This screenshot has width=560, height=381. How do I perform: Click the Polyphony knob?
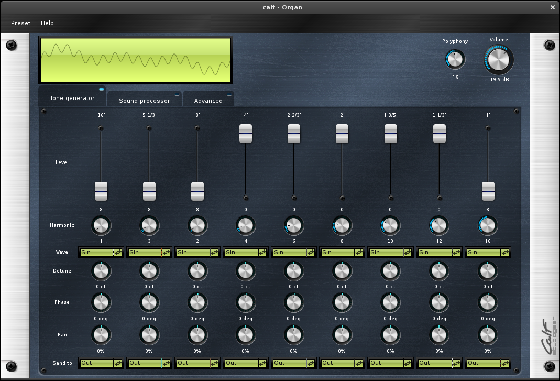coord(455,60)
